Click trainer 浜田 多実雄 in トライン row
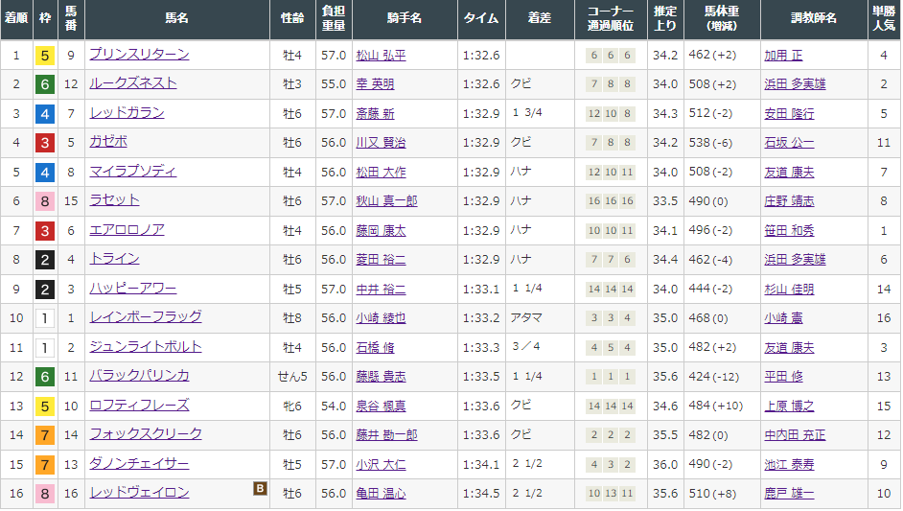 coord(795,260)
